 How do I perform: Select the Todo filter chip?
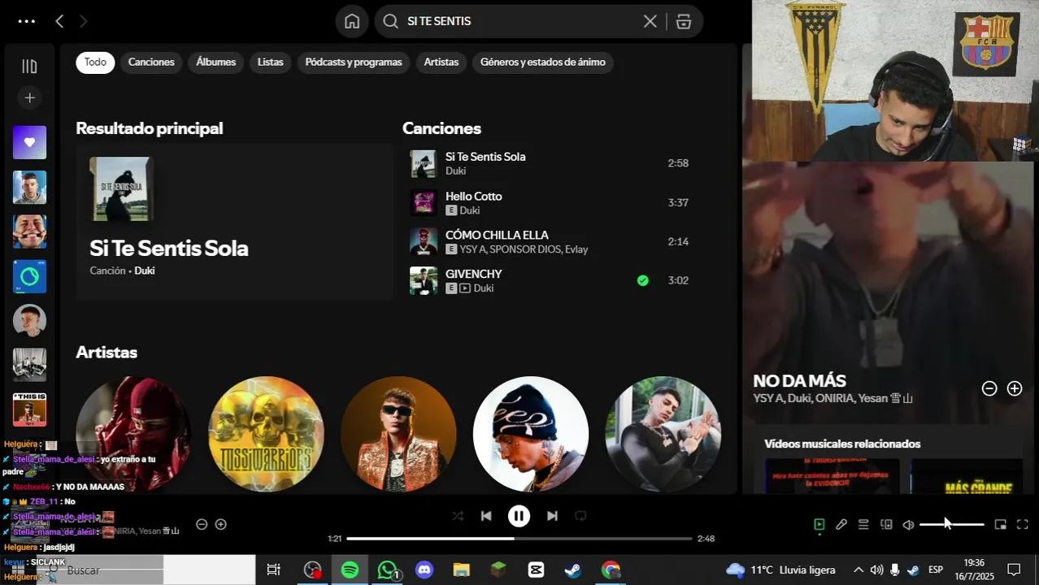pyautogui.click(x=95, y=62)
